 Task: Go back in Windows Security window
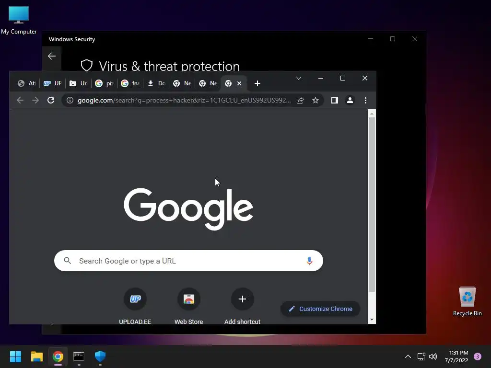52,56
